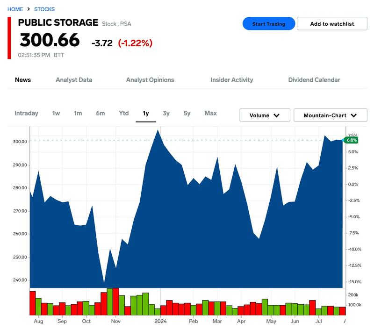Change chart range to 3y
The height and width of the screenshot is (330, 374).
point(166,113)
